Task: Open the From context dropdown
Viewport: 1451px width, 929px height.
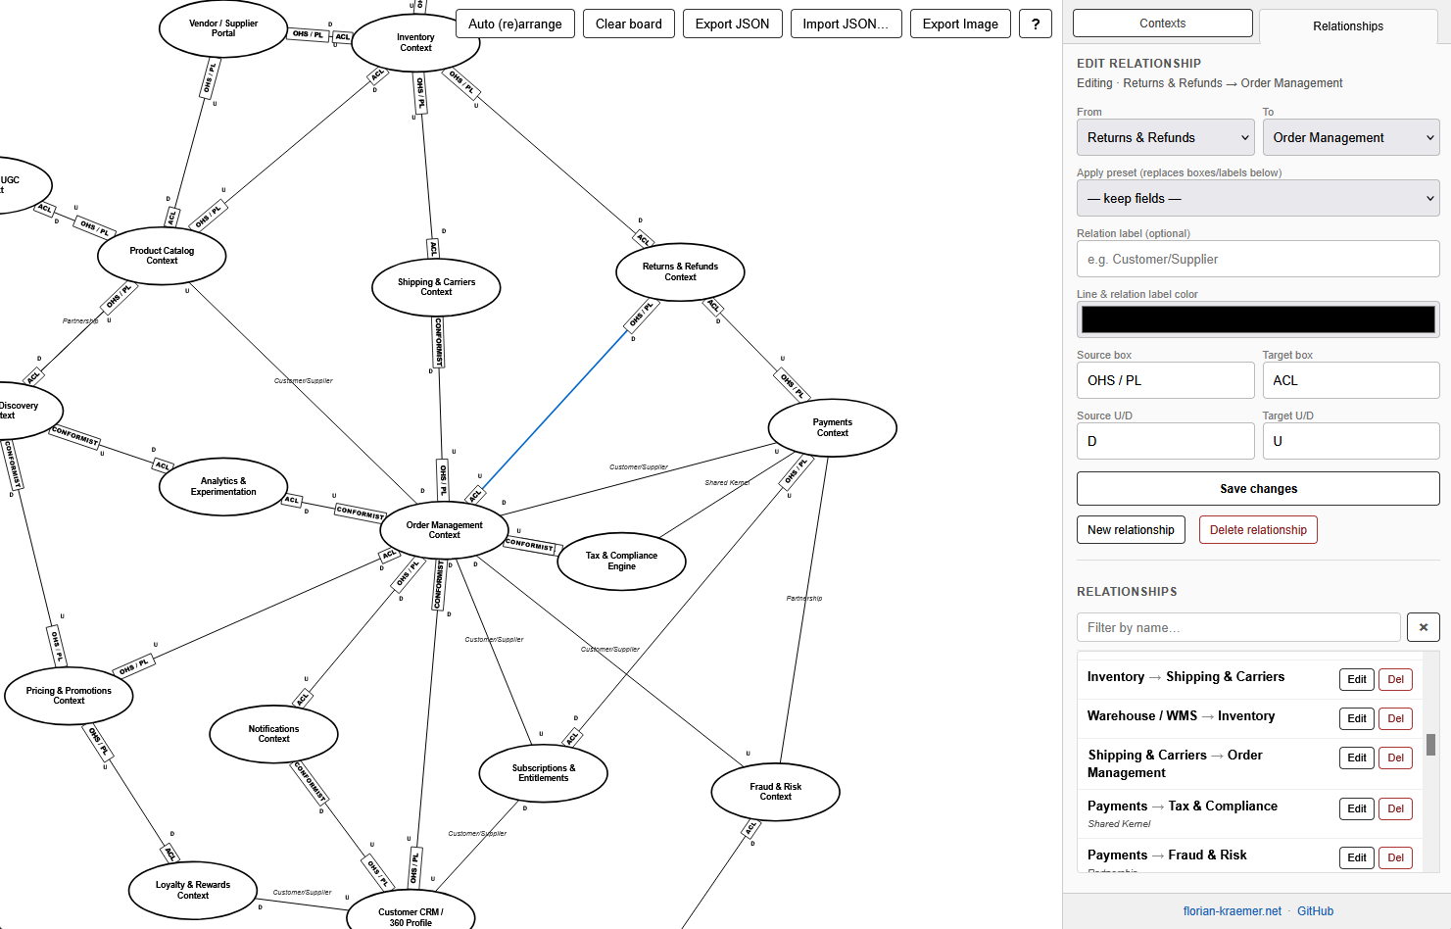Action: click(1165, 138)
